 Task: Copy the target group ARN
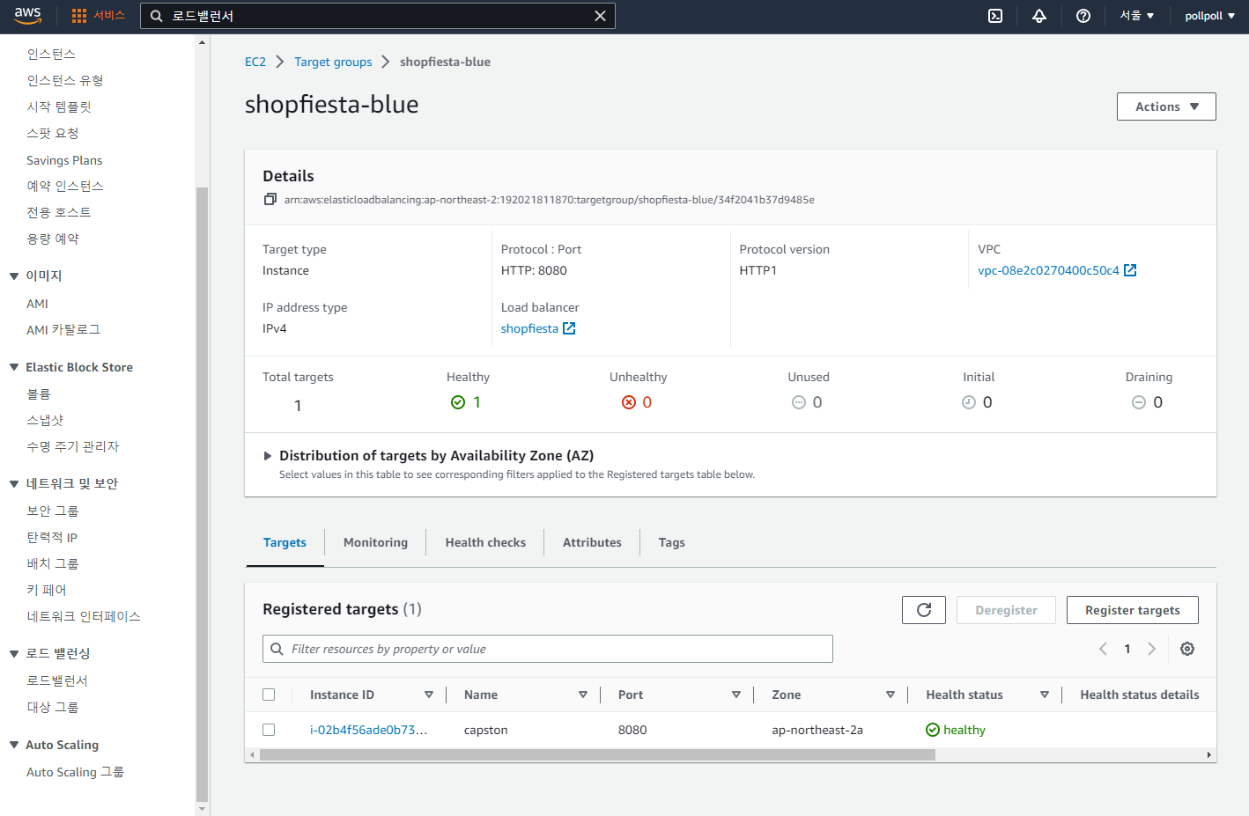point(270,200)
